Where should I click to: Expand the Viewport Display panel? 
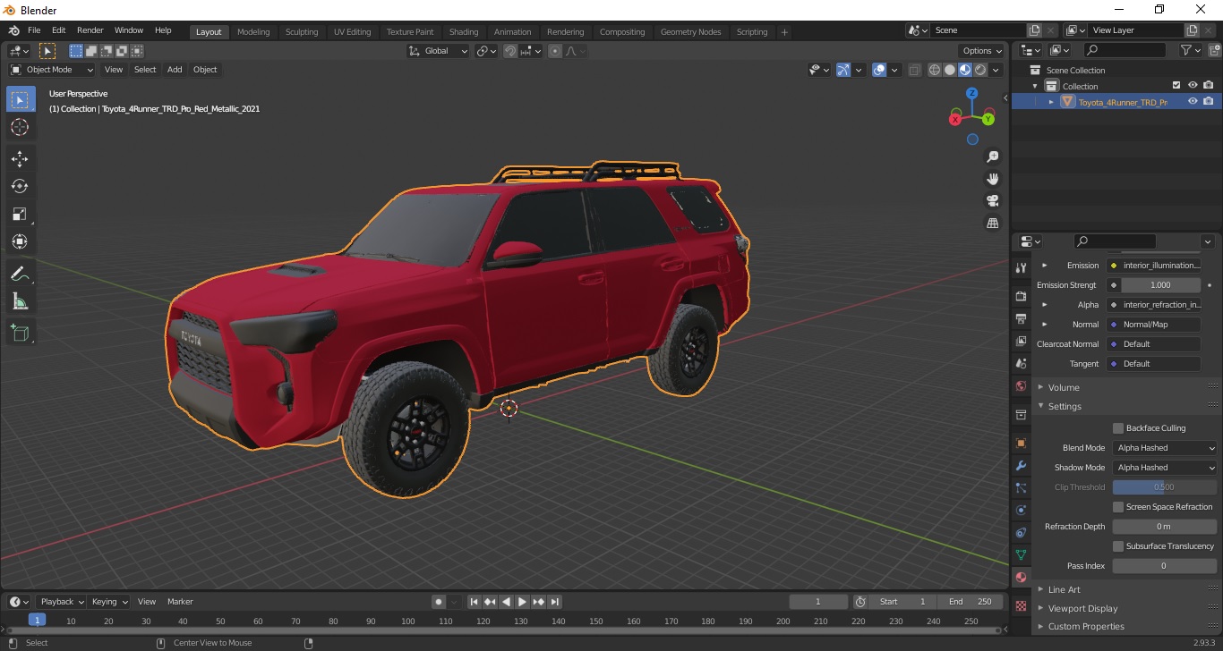tap(1082, 608)
